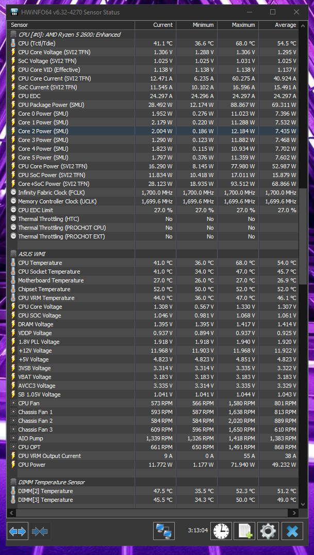Click the chip icon beside DIMM Temperature Sensor
The image size is (314, 555).
13,482
